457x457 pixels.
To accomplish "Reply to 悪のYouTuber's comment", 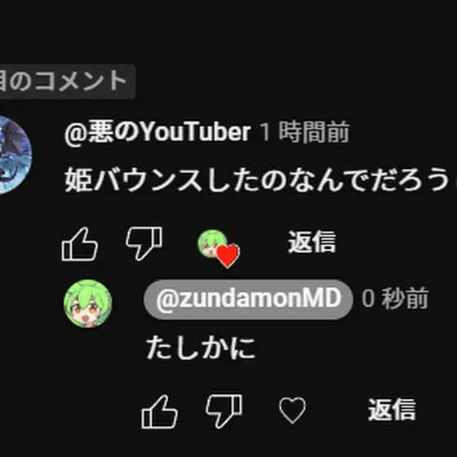I will pyautogui.click(x=312, y=242).
